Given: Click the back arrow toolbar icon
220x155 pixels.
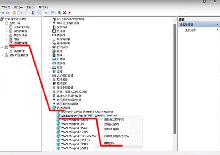Looking at the screenshot, I should click(x=3, y=12).
